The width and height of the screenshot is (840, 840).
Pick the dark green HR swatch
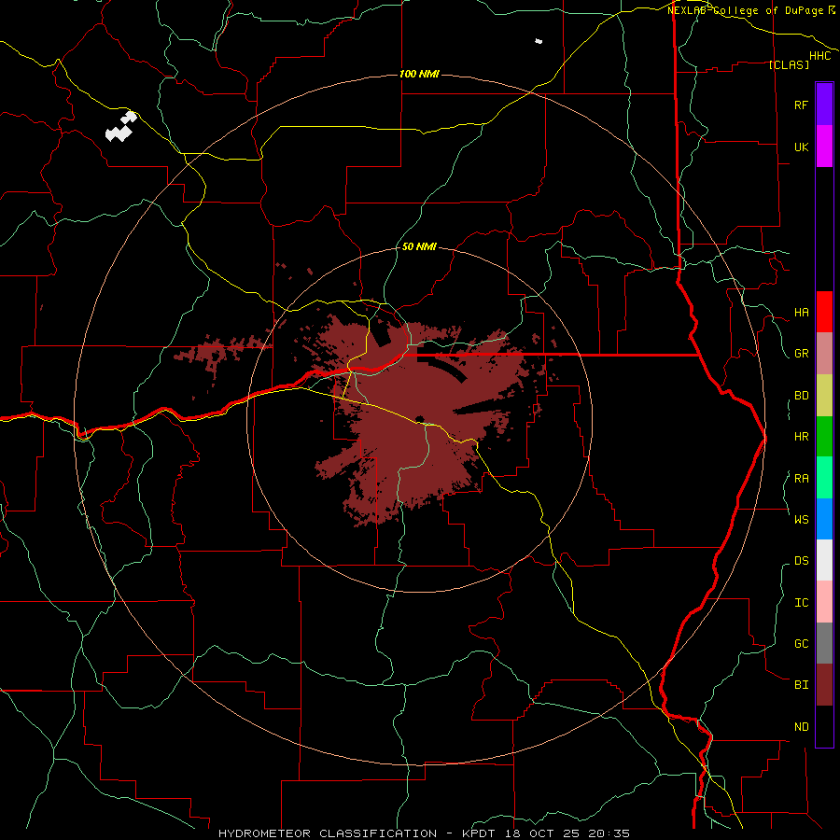pyautogui.click(x=824, y=437)
